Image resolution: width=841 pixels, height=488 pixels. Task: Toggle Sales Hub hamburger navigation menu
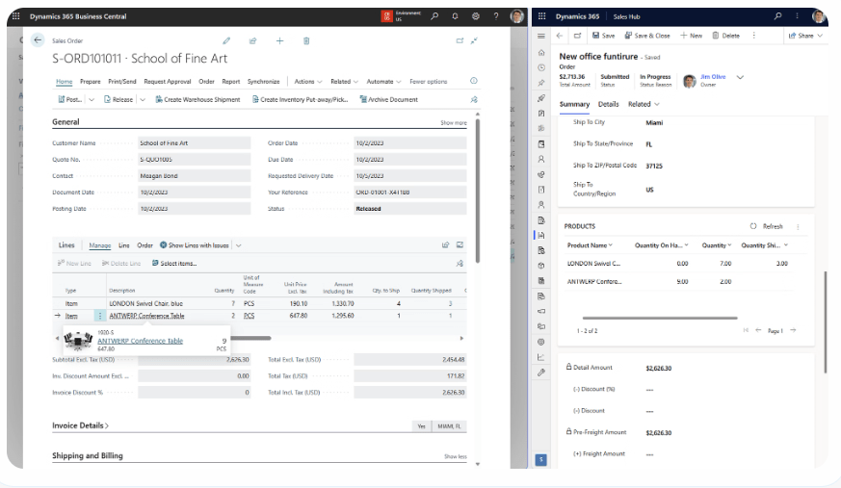point(541,36)
